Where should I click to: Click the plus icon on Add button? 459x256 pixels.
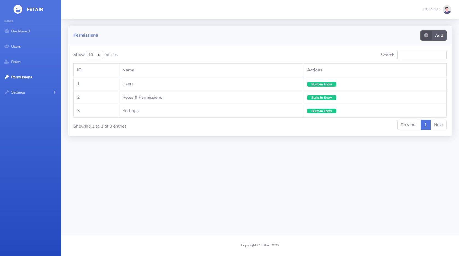point(426,35)
